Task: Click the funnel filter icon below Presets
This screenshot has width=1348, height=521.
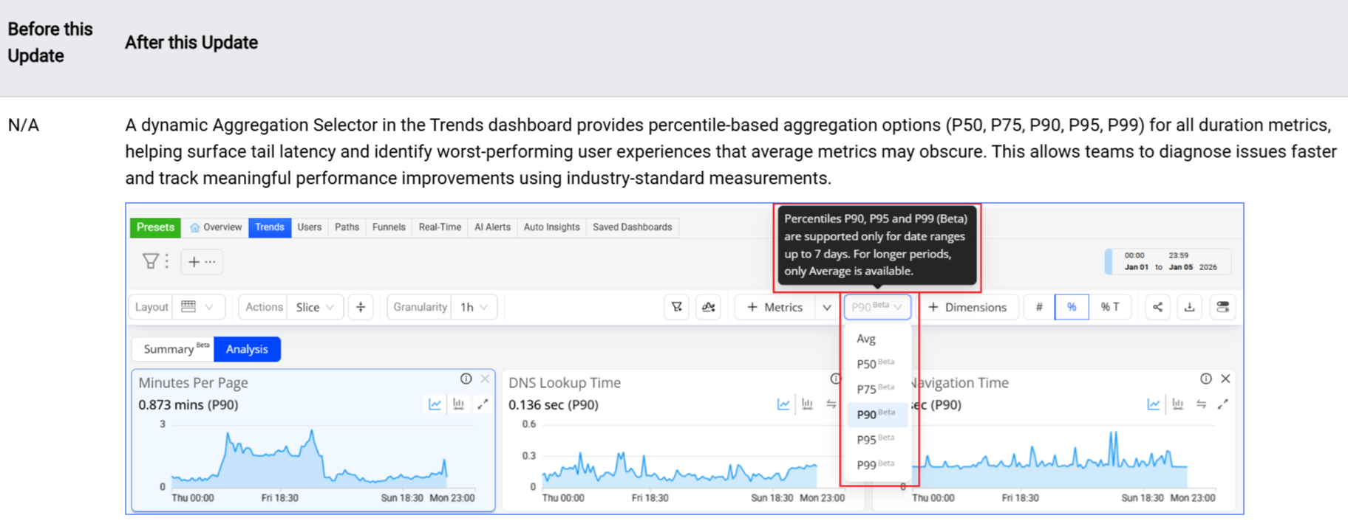Action: pos(151,261)
